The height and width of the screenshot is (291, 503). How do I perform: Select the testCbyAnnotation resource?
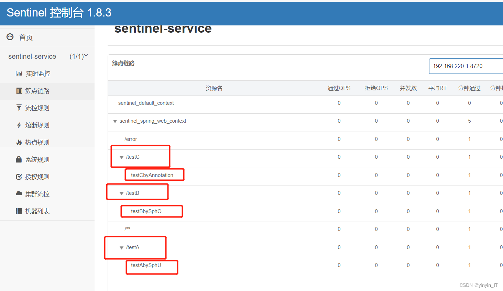coord(152,175)
